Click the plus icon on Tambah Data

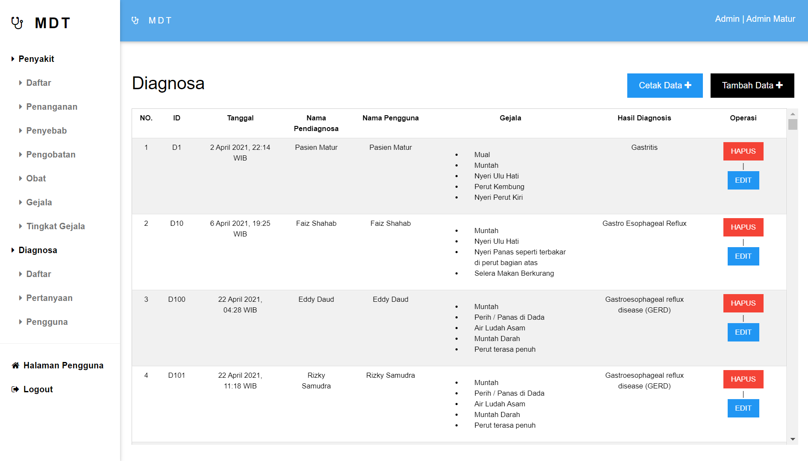click(x=779, y=85)
